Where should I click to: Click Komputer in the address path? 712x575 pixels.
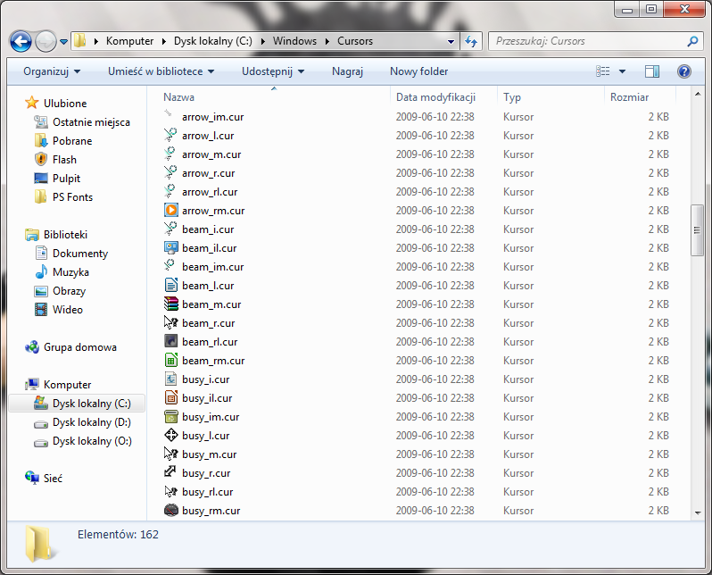(130, 41)
